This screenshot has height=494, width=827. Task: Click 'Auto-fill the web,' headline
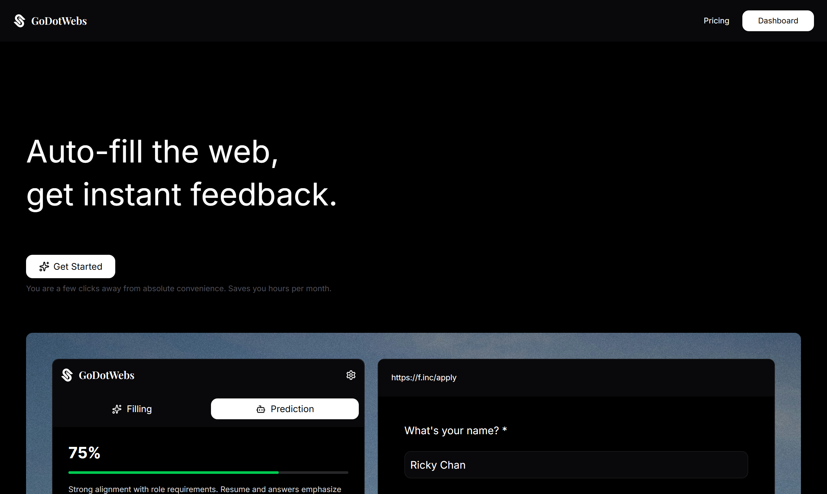[152, 152]
